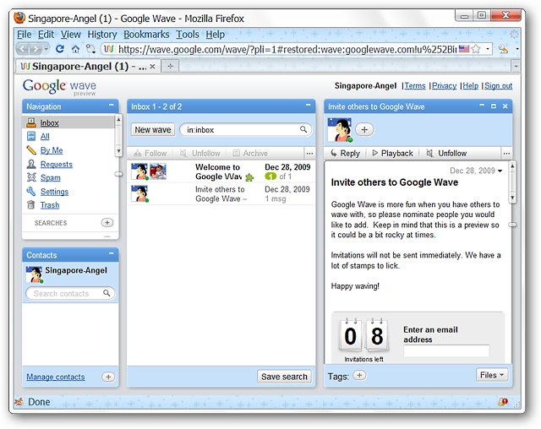
Task: Open back/forward history dropdown arrow
Action: [46, 49]
